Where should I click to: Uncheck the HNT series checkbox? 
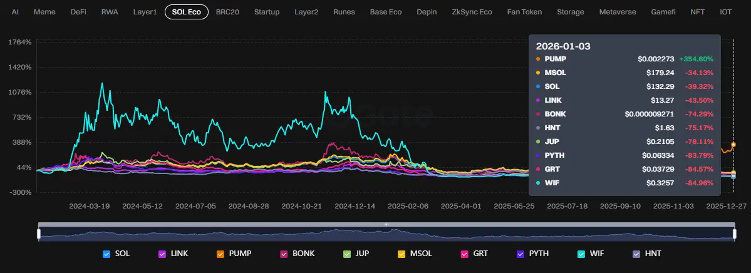636,254
